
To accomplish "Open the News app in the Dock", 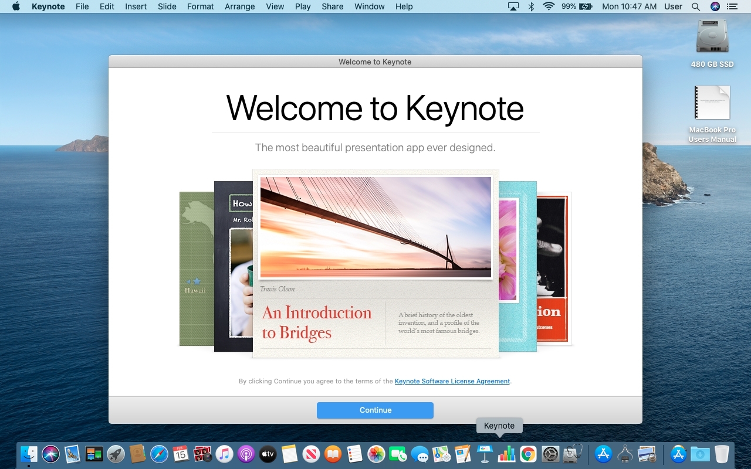I will tap(311, 454).
